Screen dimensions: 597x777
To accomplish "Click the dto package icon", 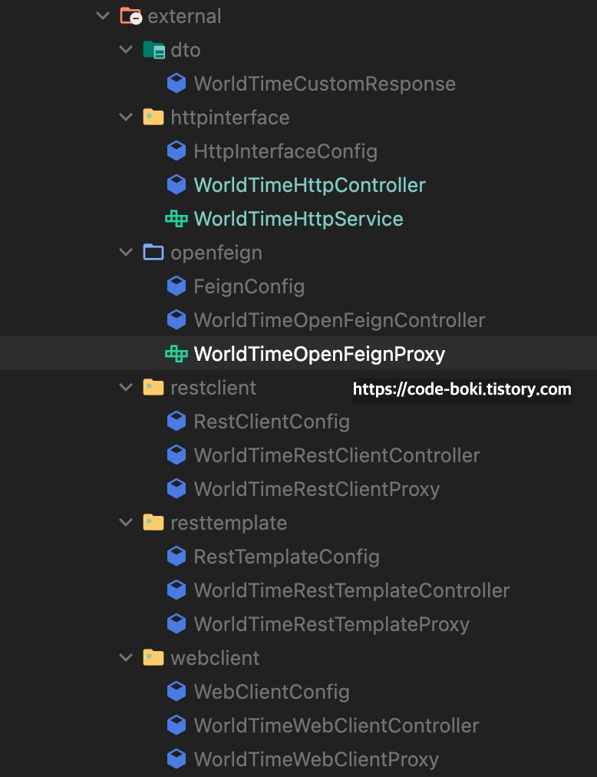I will [x=153, y=50].
